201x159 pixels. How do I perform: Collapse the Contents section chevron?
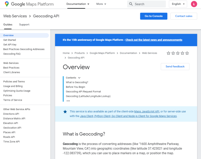79,78
